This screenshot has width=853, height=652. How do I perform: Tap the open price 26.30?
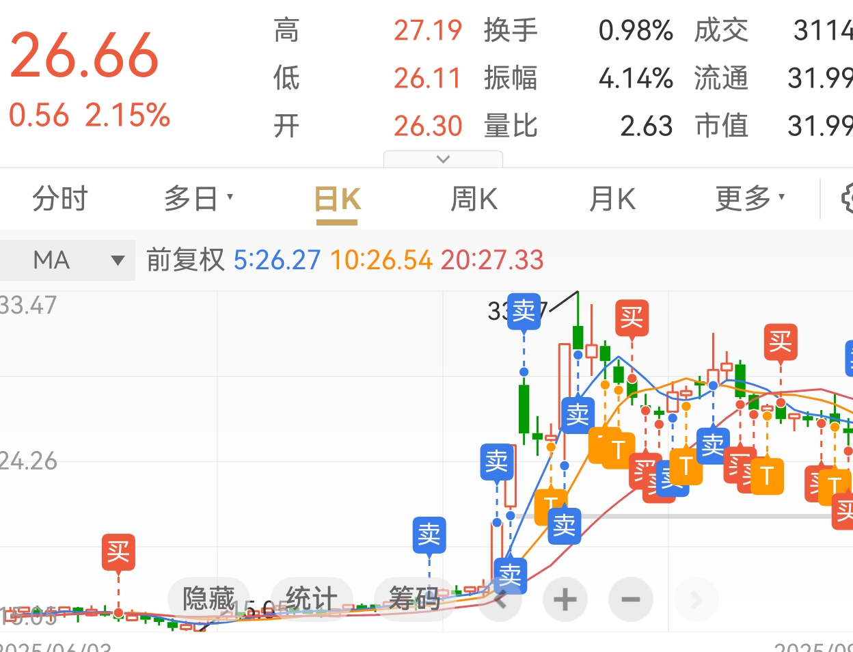tap(428, 126)
